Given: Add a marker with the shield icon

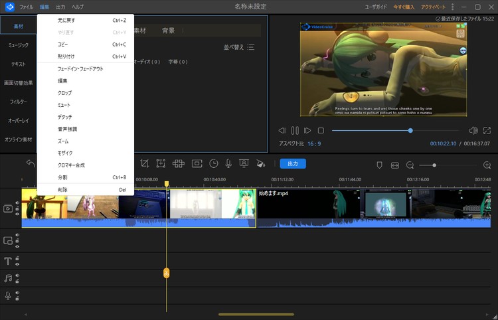Looking at the screenshot, I should click(x=379, y=165).
